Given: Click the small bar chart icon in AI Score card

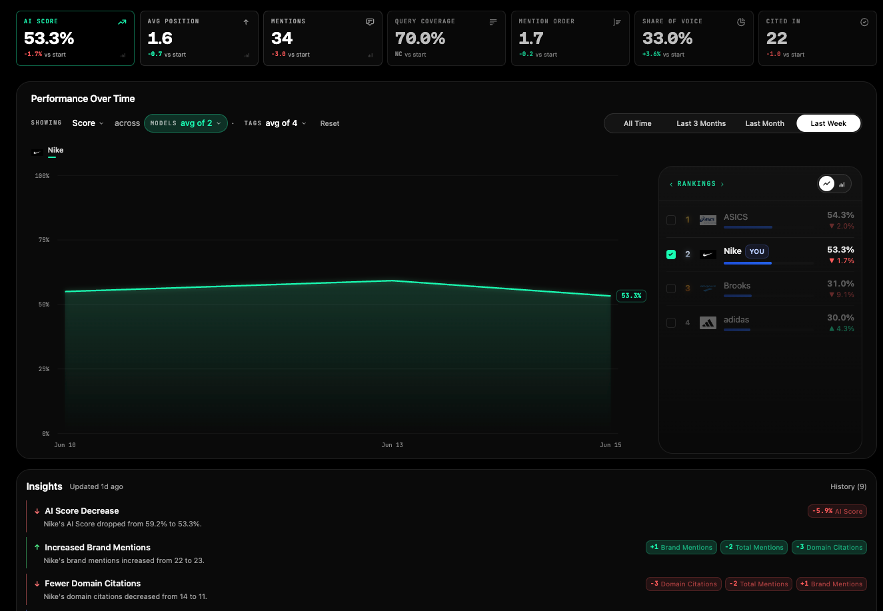Looking at the screenshot, I should [123, 55].
